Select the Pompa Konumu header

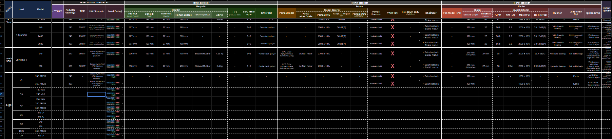(x=376, y=13)
